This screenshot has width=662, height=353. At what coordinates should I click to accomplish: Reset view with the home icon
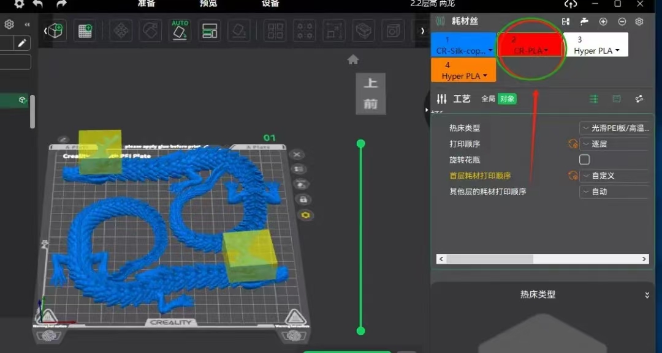(353, 60)
